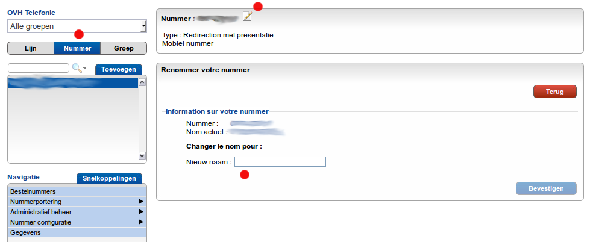
Task: Click the magnifying glass search icon
Action: tap(77, 68)
